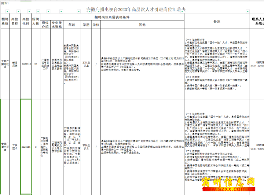Select the 招聘人数 header cell
264x195 pixels.
(36, 21)
